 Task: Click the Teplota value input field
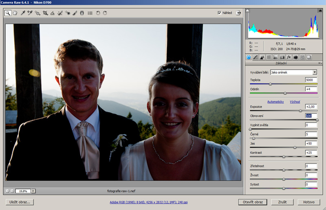[x=311, y=80]
